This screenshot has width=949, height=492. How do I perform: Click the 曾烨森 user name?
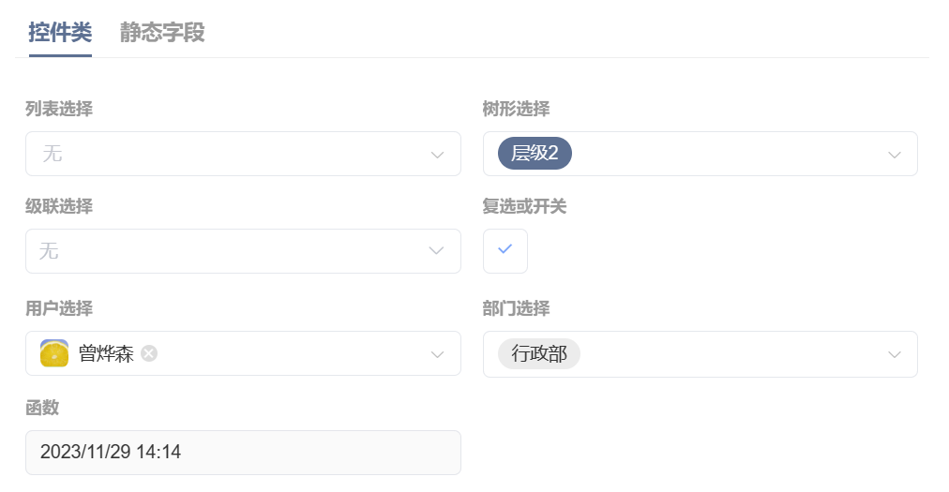click(x=106, y=353)
